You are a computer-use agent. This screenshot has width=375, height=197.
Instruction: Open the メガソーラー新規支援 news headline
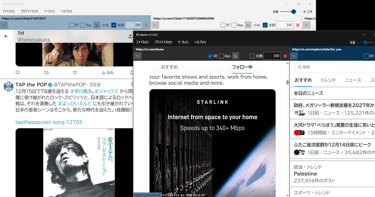[334, 105]
